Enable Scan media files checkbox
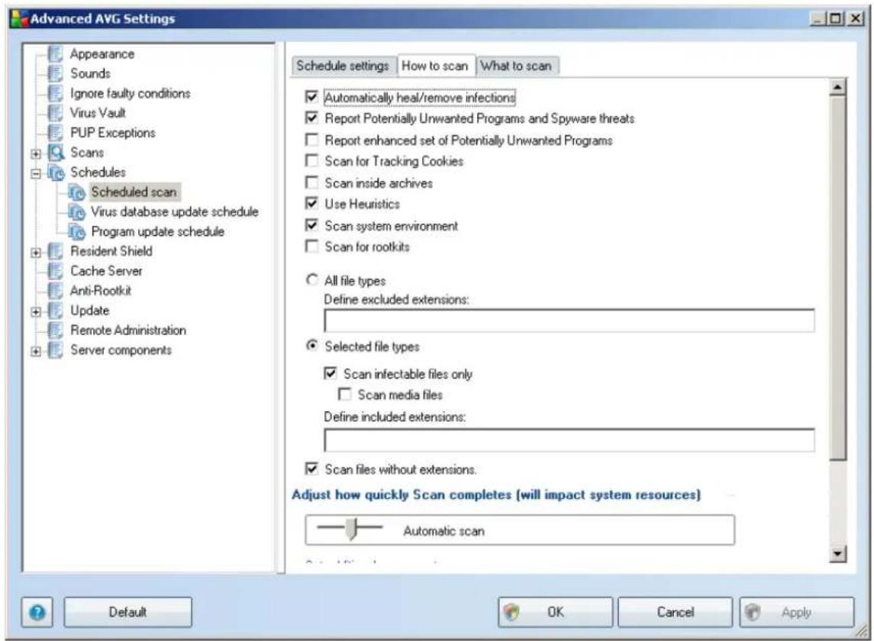The image size is (874, 641). tap(345, 395)
